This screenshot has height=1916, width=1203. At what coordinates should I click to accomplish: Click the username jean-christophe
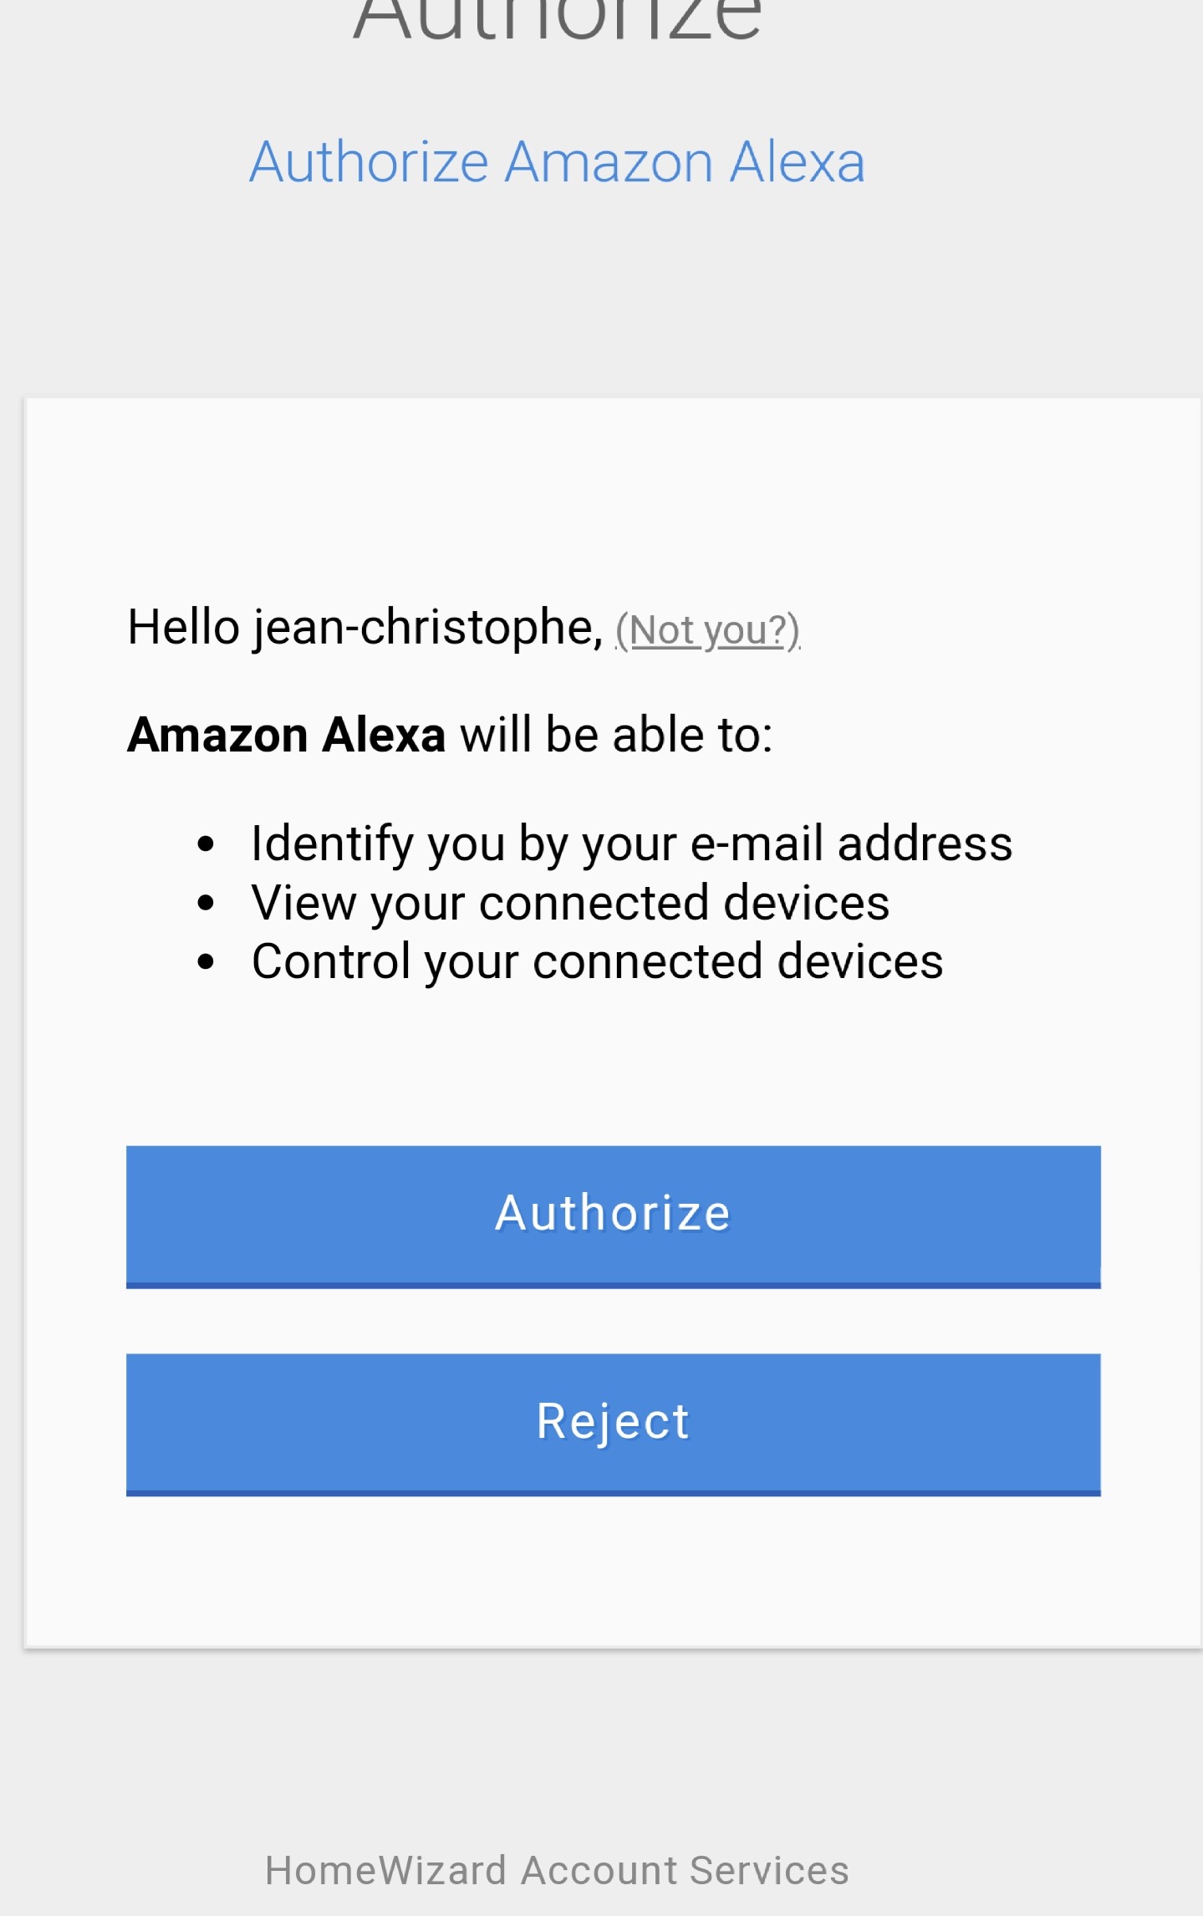pos(427,628)
